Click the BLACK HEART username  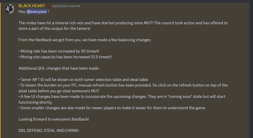[32, 6]
